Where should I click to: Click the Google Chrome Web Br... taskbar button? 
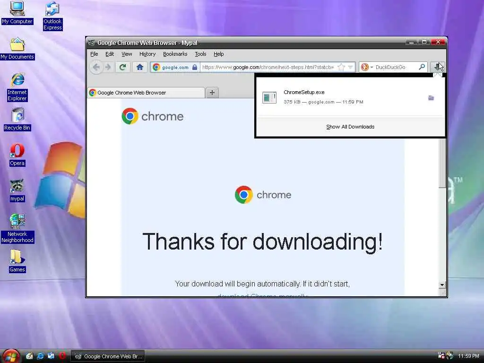(108, 356)
